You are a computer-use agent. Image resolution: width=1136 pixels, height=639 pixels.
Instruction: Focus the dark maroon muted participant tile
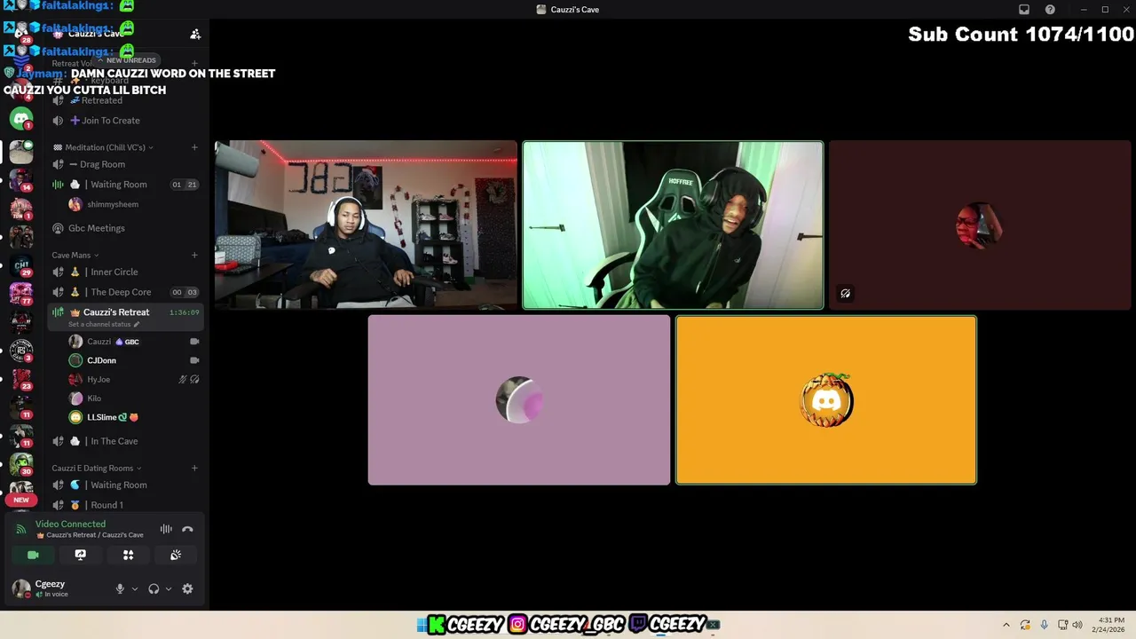tap(980, 225)
